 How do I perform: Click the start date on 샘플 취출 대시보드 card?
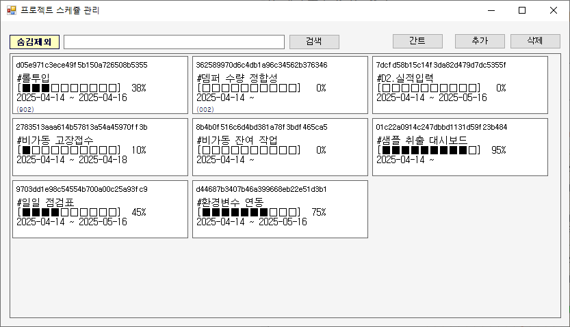tap(400, 160)
